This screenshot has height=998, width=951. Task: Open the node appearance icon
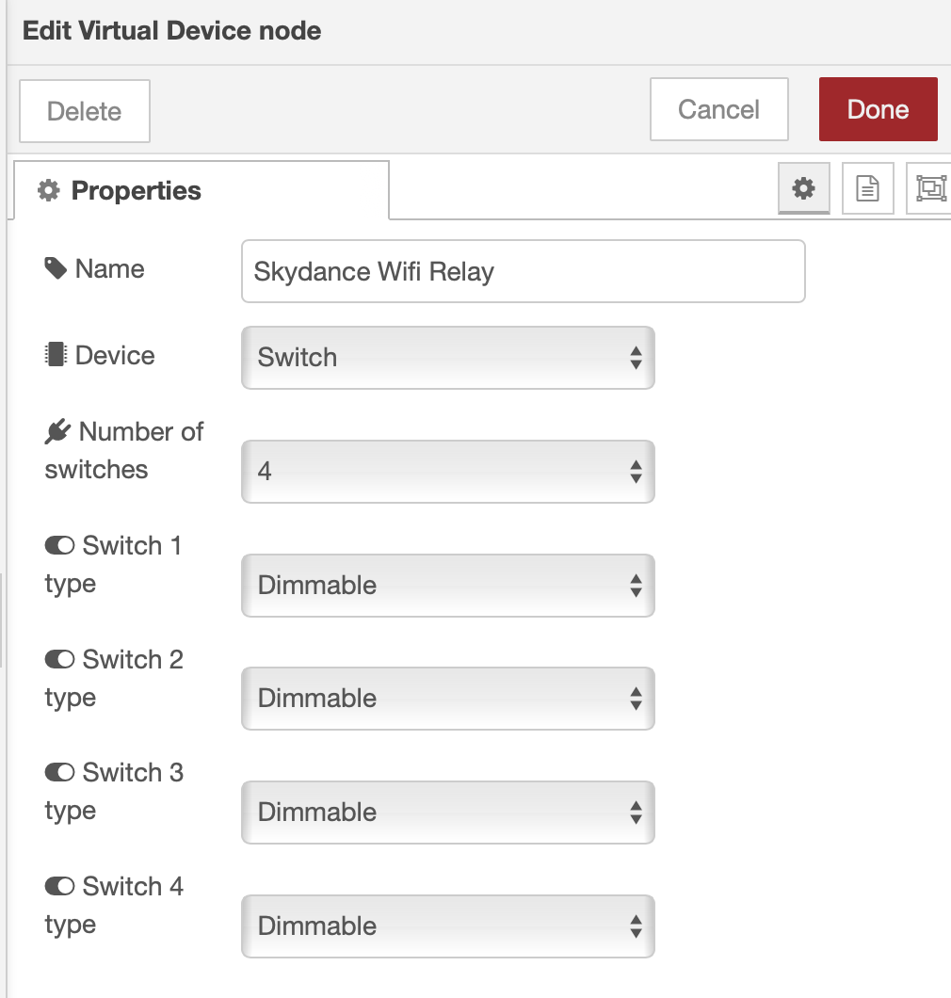pos(929,188)
